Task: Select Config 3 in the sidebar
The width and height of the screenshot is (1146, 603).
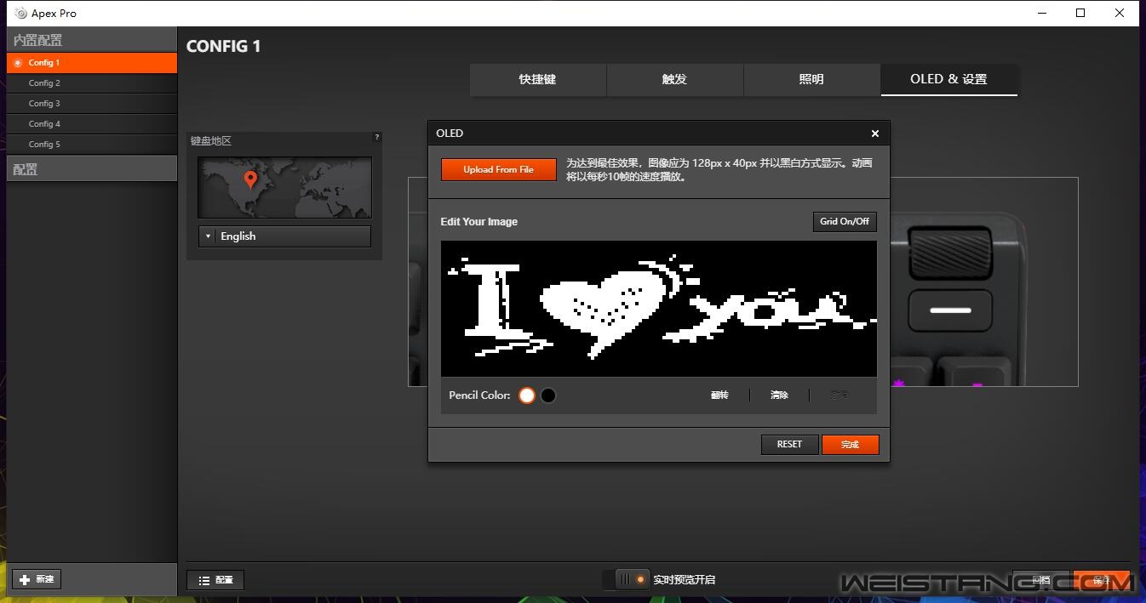Action: point(92,104)
